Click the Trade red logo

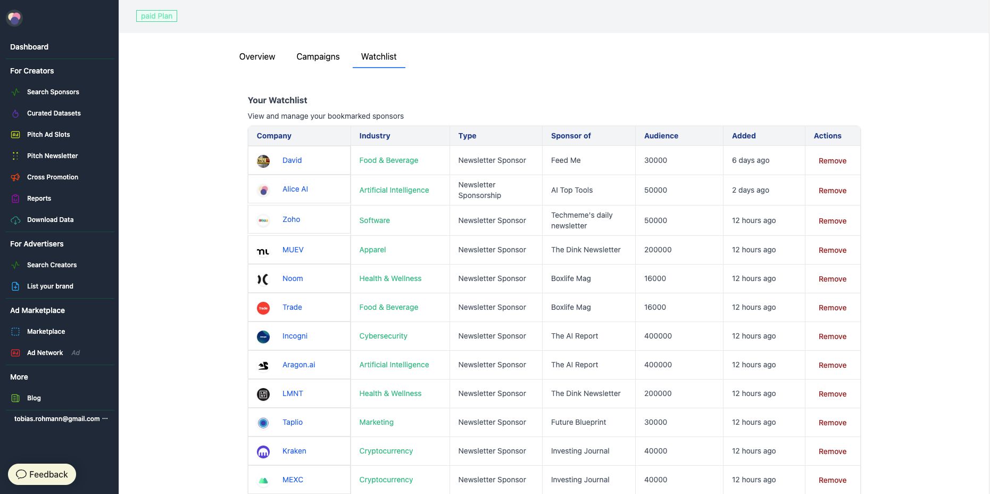(x=263, y=308)
